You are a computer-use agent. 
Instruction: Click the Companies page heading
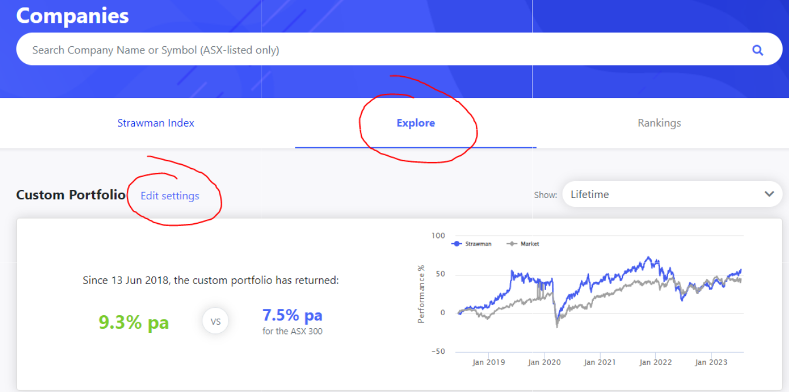point(72,16)
